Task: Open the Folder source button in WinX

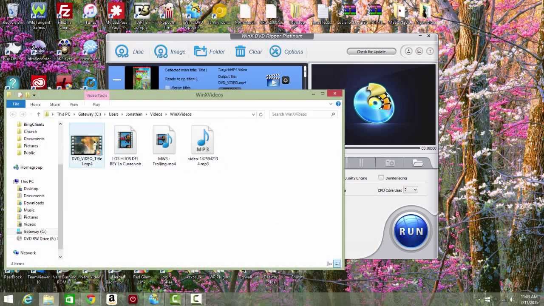Action: [209, 52]
